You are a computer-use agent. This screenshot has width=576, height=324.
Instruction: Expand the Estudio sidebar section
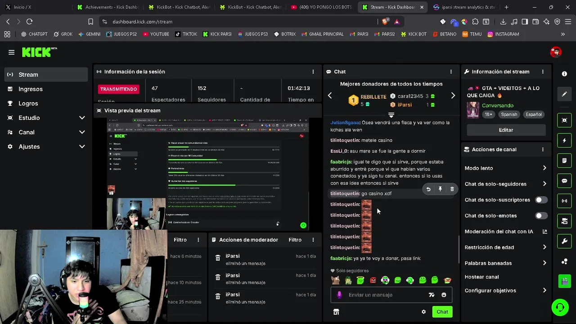82,118
